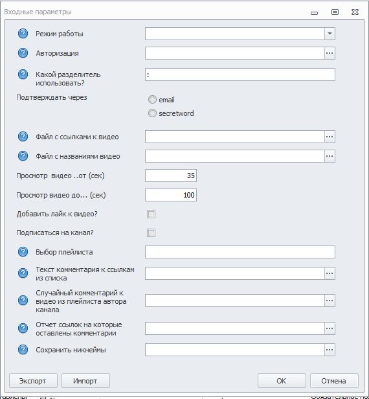Enable Добавить лайк к видео checkbox
Viewport: 369px width, 399px height.
pos(151,214)
